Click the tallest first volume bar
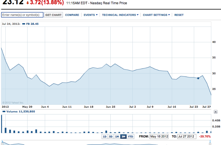Viewport: 221px width, 145px height. (x=2, y=124)
